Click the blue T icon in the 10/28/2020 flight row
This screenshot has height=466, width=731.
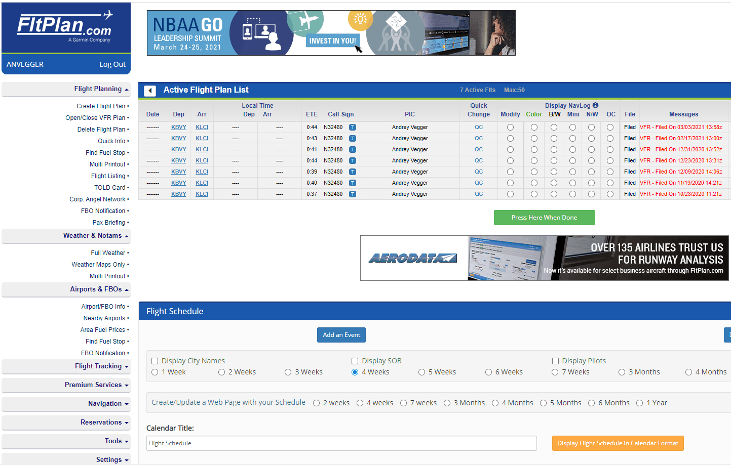pyautogui.click(x=353, y=194)
